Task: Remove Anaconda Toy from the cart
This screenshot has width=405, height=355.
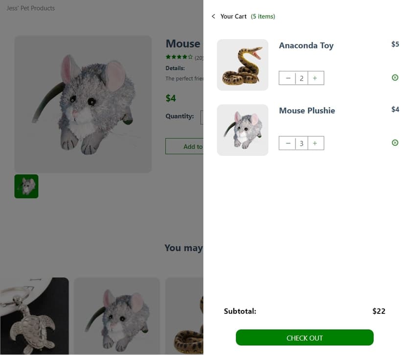Action: [395, 78]
